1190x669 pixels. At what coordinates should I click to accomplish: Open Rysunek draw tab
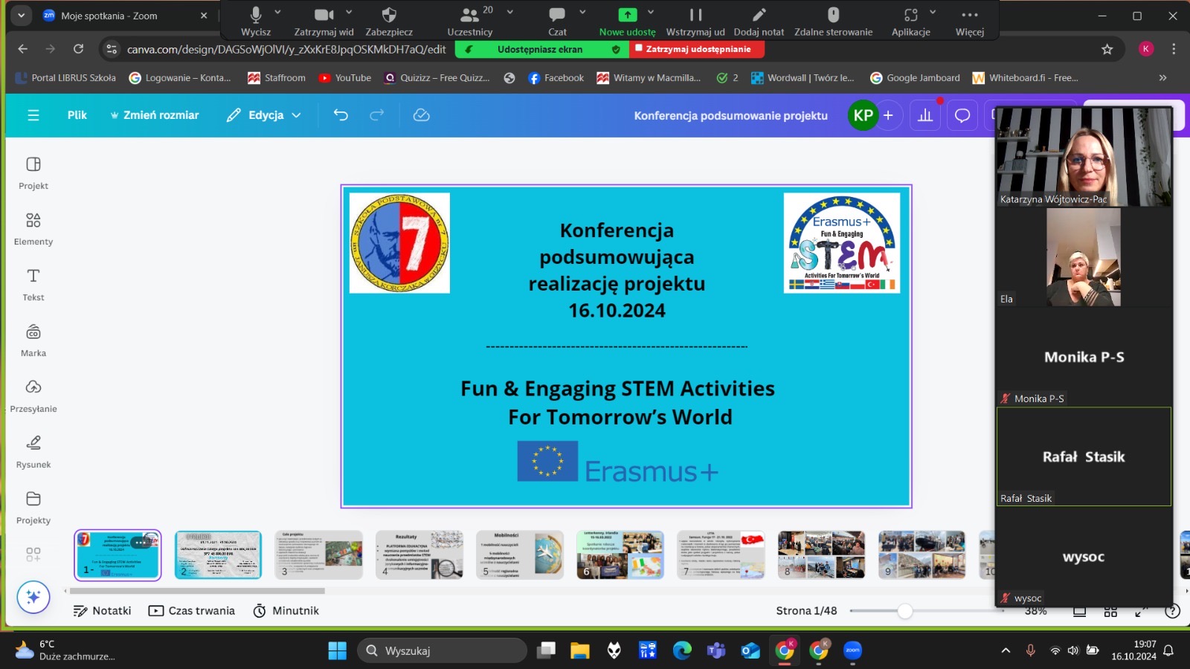pos(33,452)
